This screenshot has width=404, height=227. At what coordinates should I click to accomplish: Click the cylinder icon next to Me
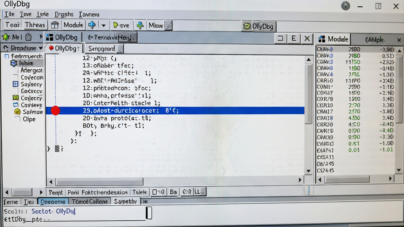28,37
